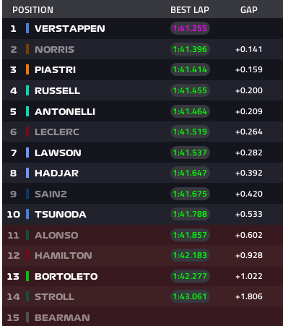Click Verstappen's purple best lap 1:41.255
The height and width of the screenshot is (326, 283).
click(190, 28)
